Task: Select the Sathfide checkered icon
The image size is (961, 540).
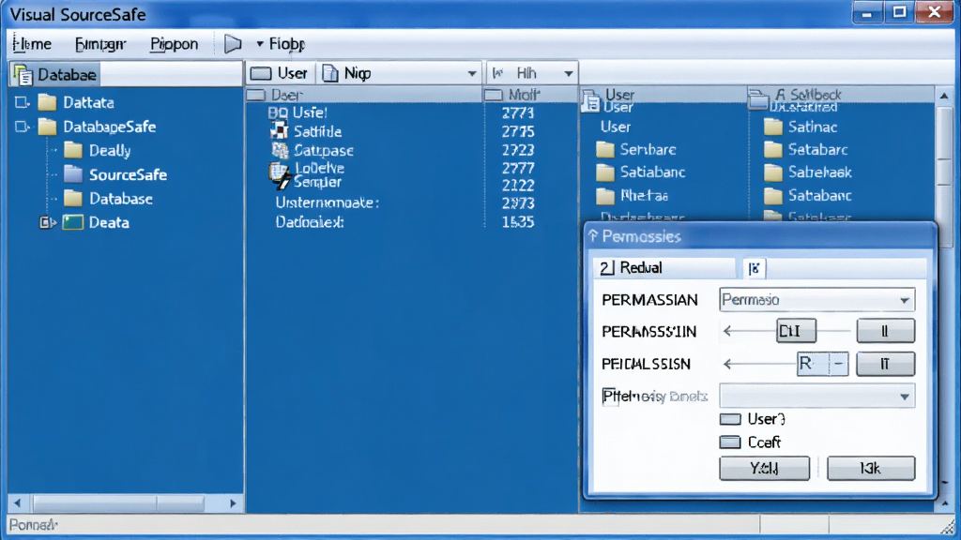Action: (279, 130)
